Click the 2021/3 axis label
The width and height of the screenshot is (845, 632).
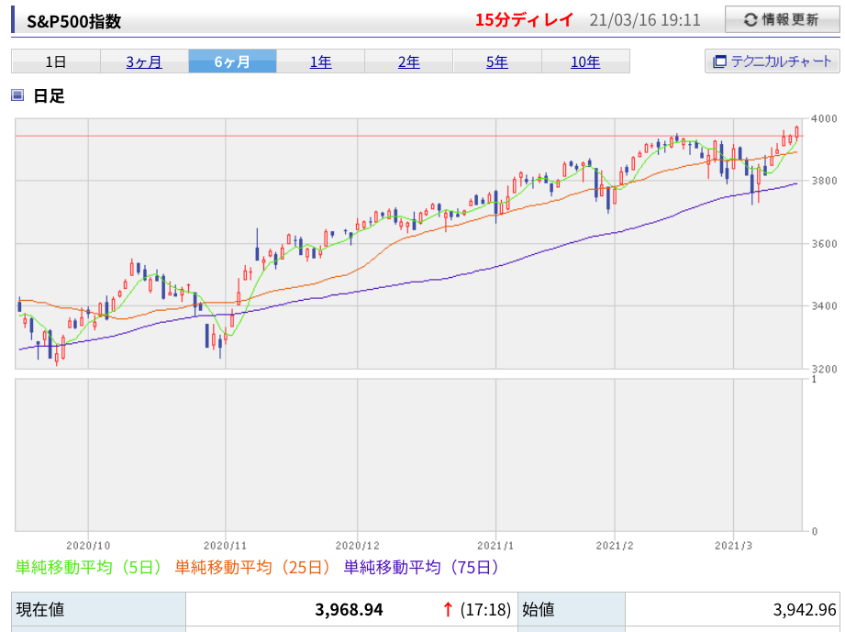tap(733, 545)
